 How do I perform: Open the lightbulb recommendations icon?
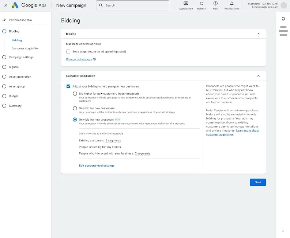(283, 19)
